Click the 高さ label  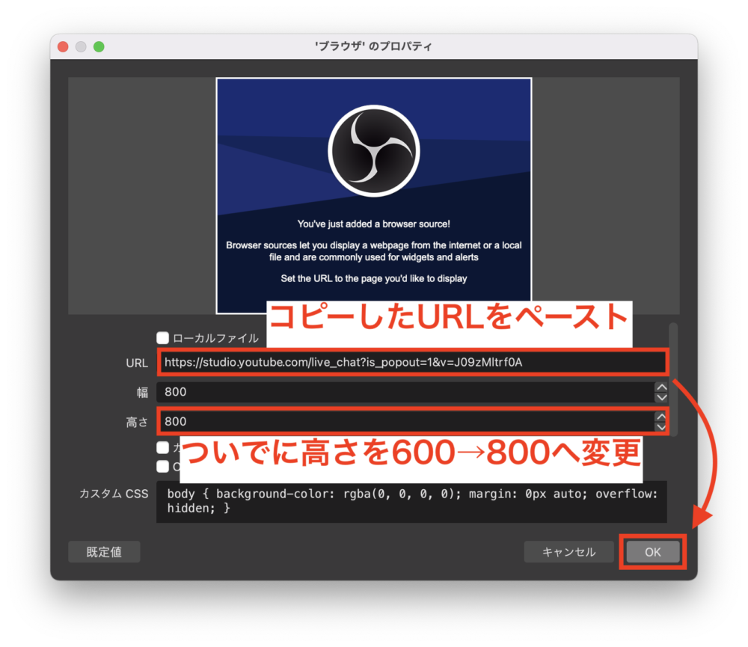137,422
